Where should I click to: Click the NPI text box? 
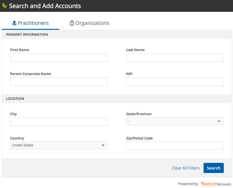[175, 81]
